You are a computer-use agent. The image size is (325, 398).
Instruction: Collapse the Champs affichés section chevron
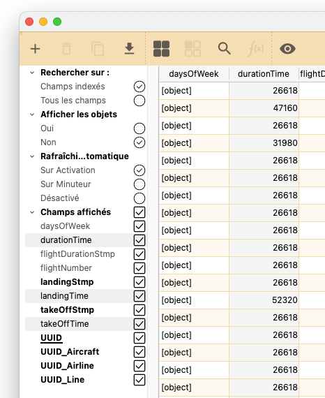coord(32,212)
